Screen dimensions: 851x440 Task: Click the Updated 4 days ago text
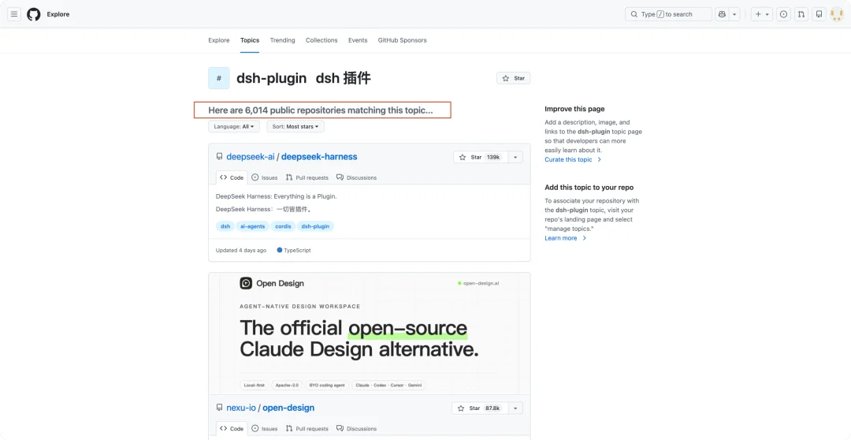tap(241, 251)
